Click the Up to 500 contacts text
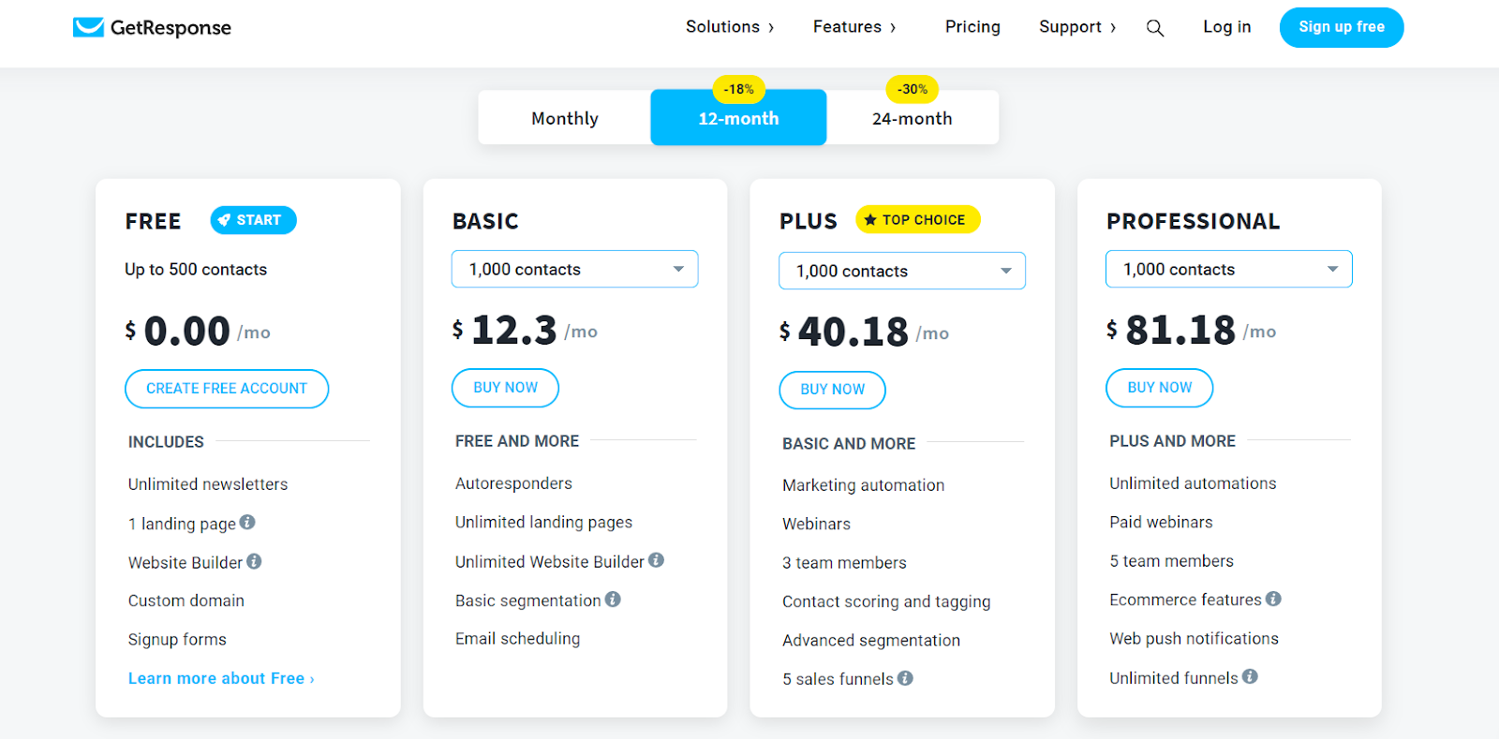This screenshot has width=1499, height=739. pyautogui.click(x=196, y=270)
